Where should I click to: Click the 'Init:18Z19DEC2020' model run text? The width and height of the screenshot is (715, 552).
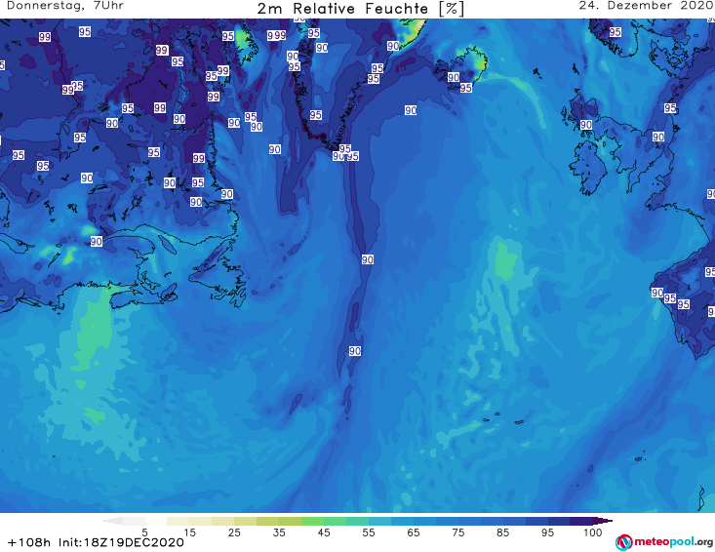(121, 542)
